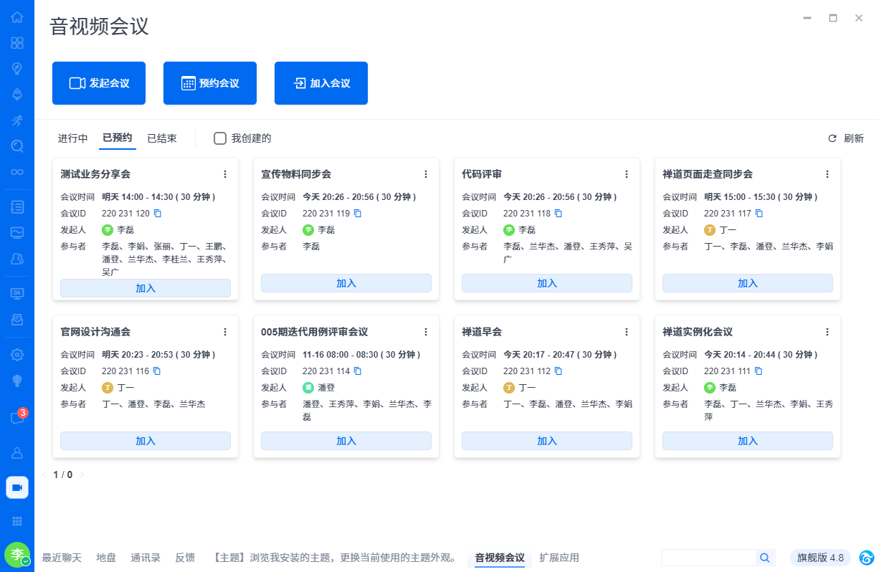879x572 pixels.
Task: Toggle the 我创建的 checkbox
Action: click(220, 138)
